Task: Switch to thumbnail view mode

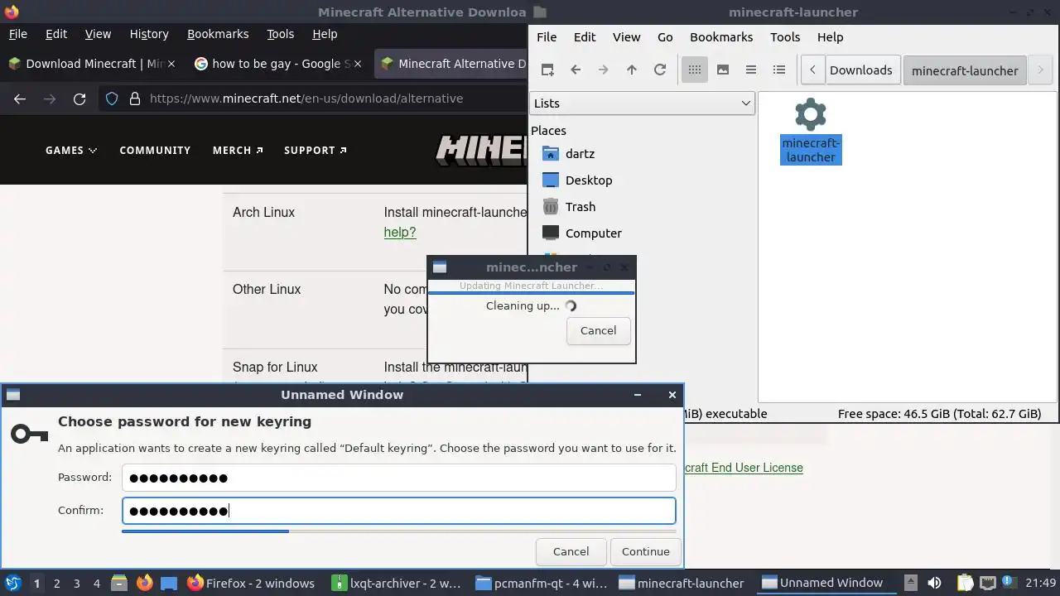Action: (x=723, y=70)
